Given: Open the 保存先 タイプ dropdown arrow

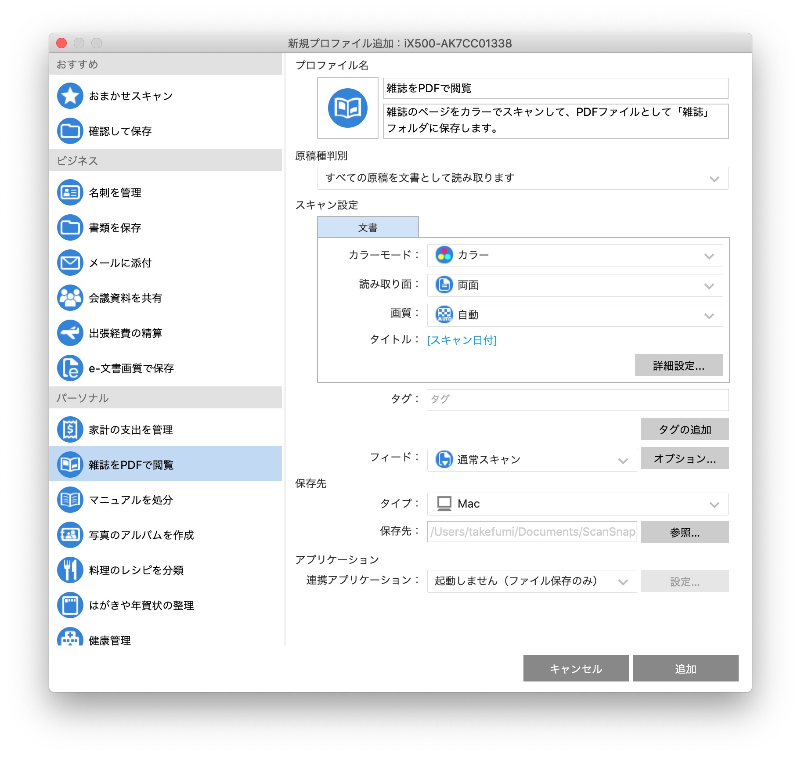Looking at the screenshot, I should pyautogui.click(x=714, y=505).
